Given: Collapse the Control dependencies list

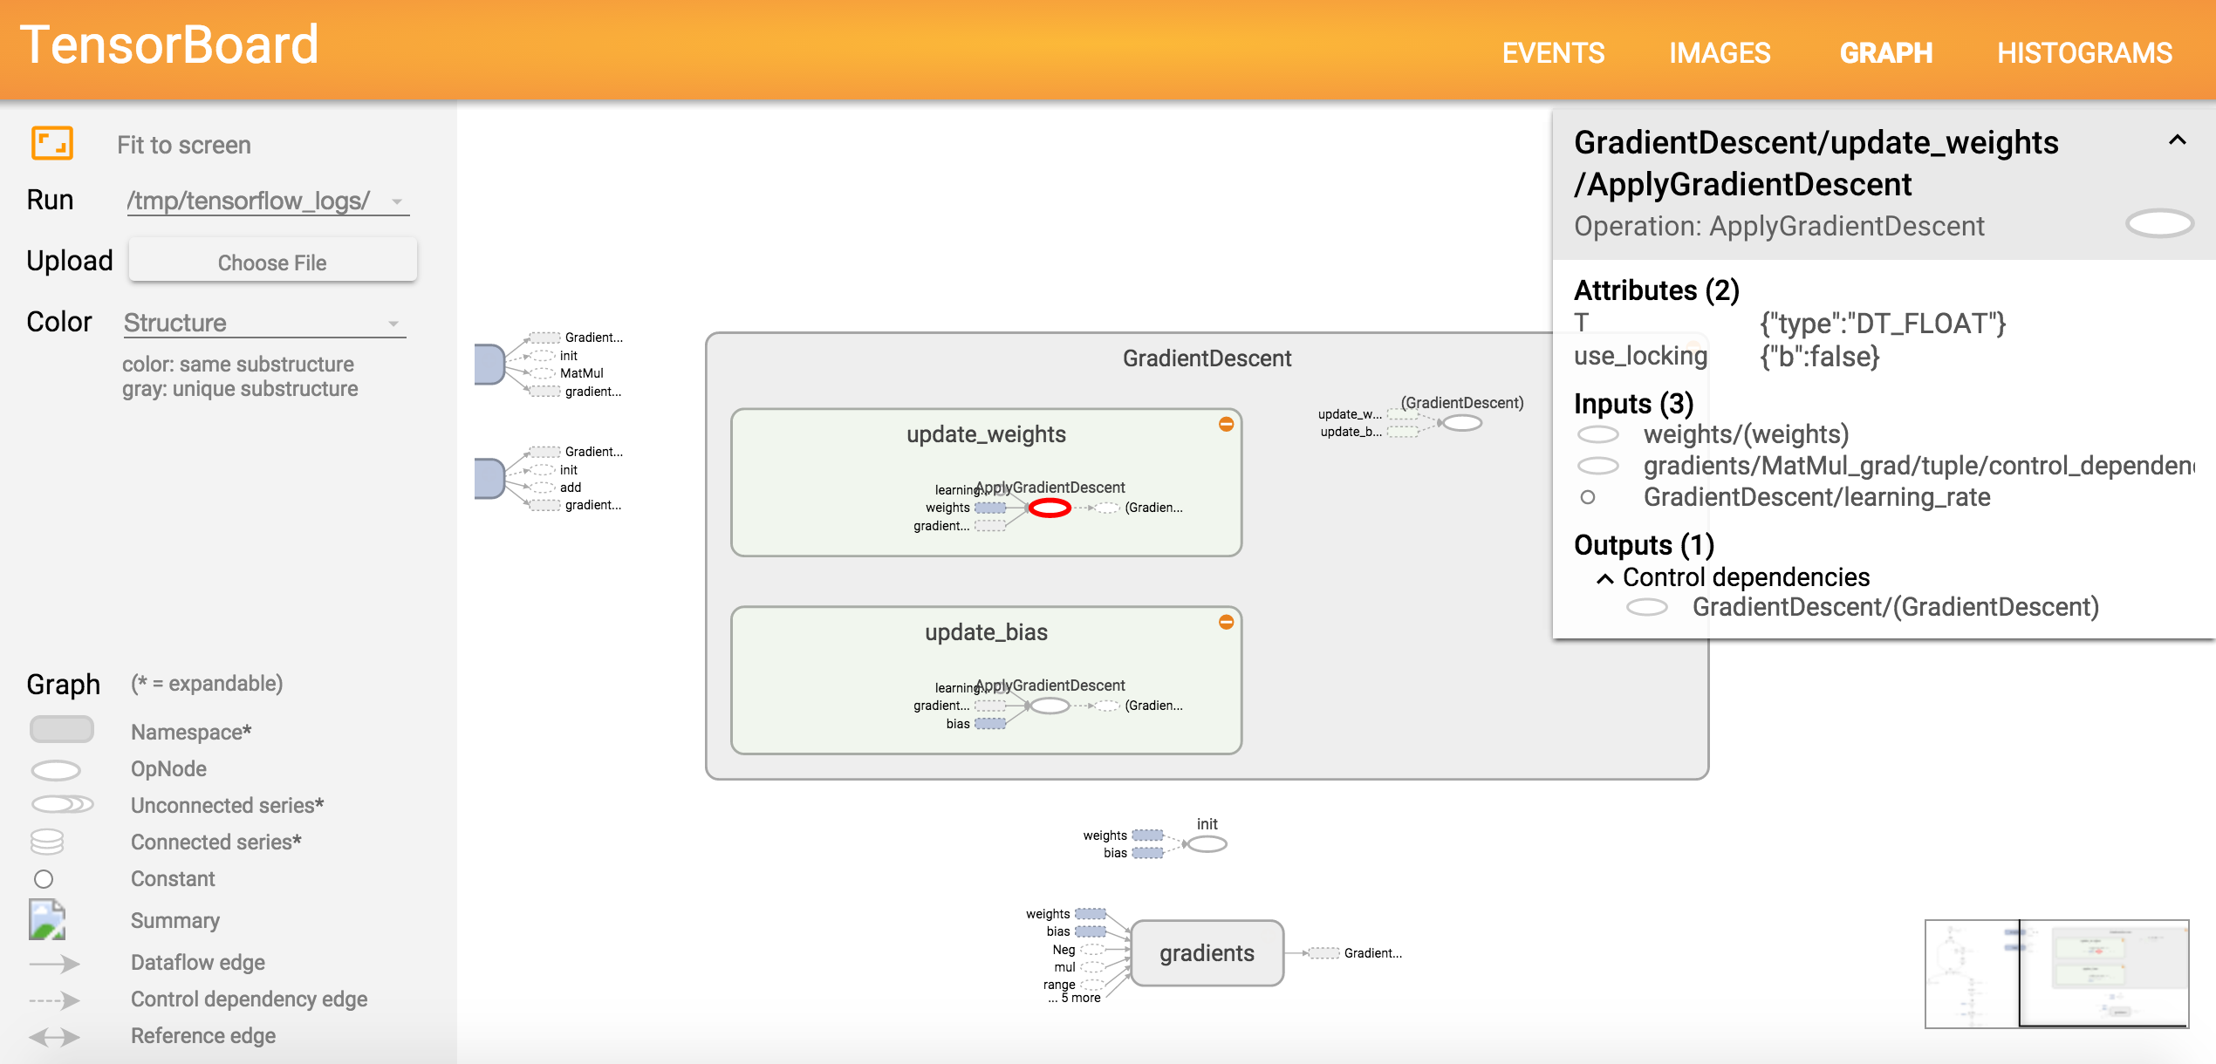Looking at the screenshot, I should pyautogui.click(x=1604, y=578).
